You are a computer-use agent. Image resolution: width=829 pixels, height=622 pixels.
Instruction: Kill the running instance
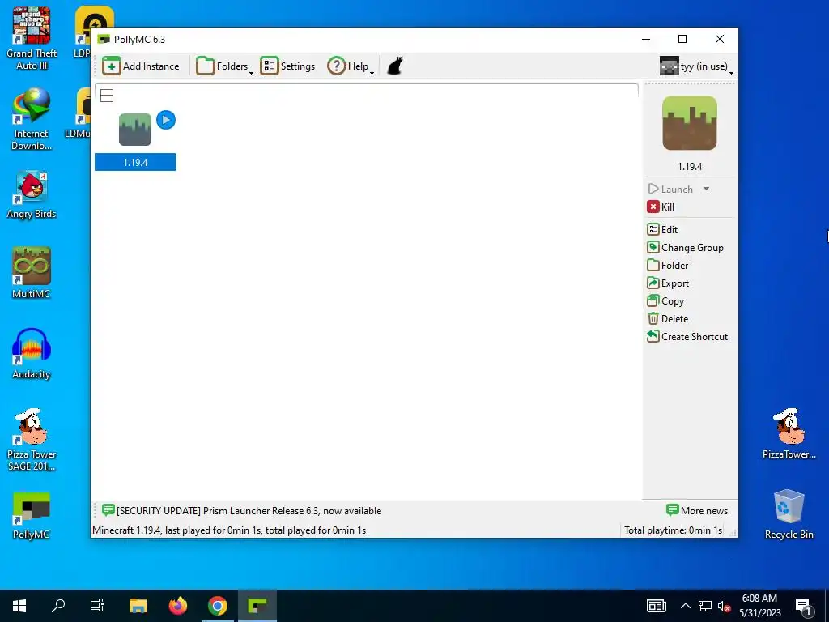tap(661, 207)
